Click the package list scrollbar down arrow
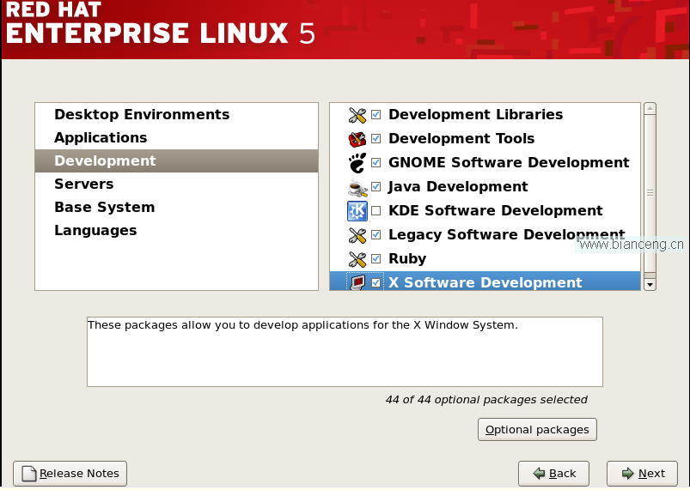This screenshot has width=690, height=490. point(650,285)
